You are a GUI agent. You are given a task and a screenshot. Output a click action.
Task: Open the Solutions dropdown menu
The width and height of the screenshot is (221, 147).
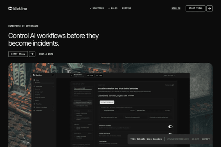click(97, 8)
